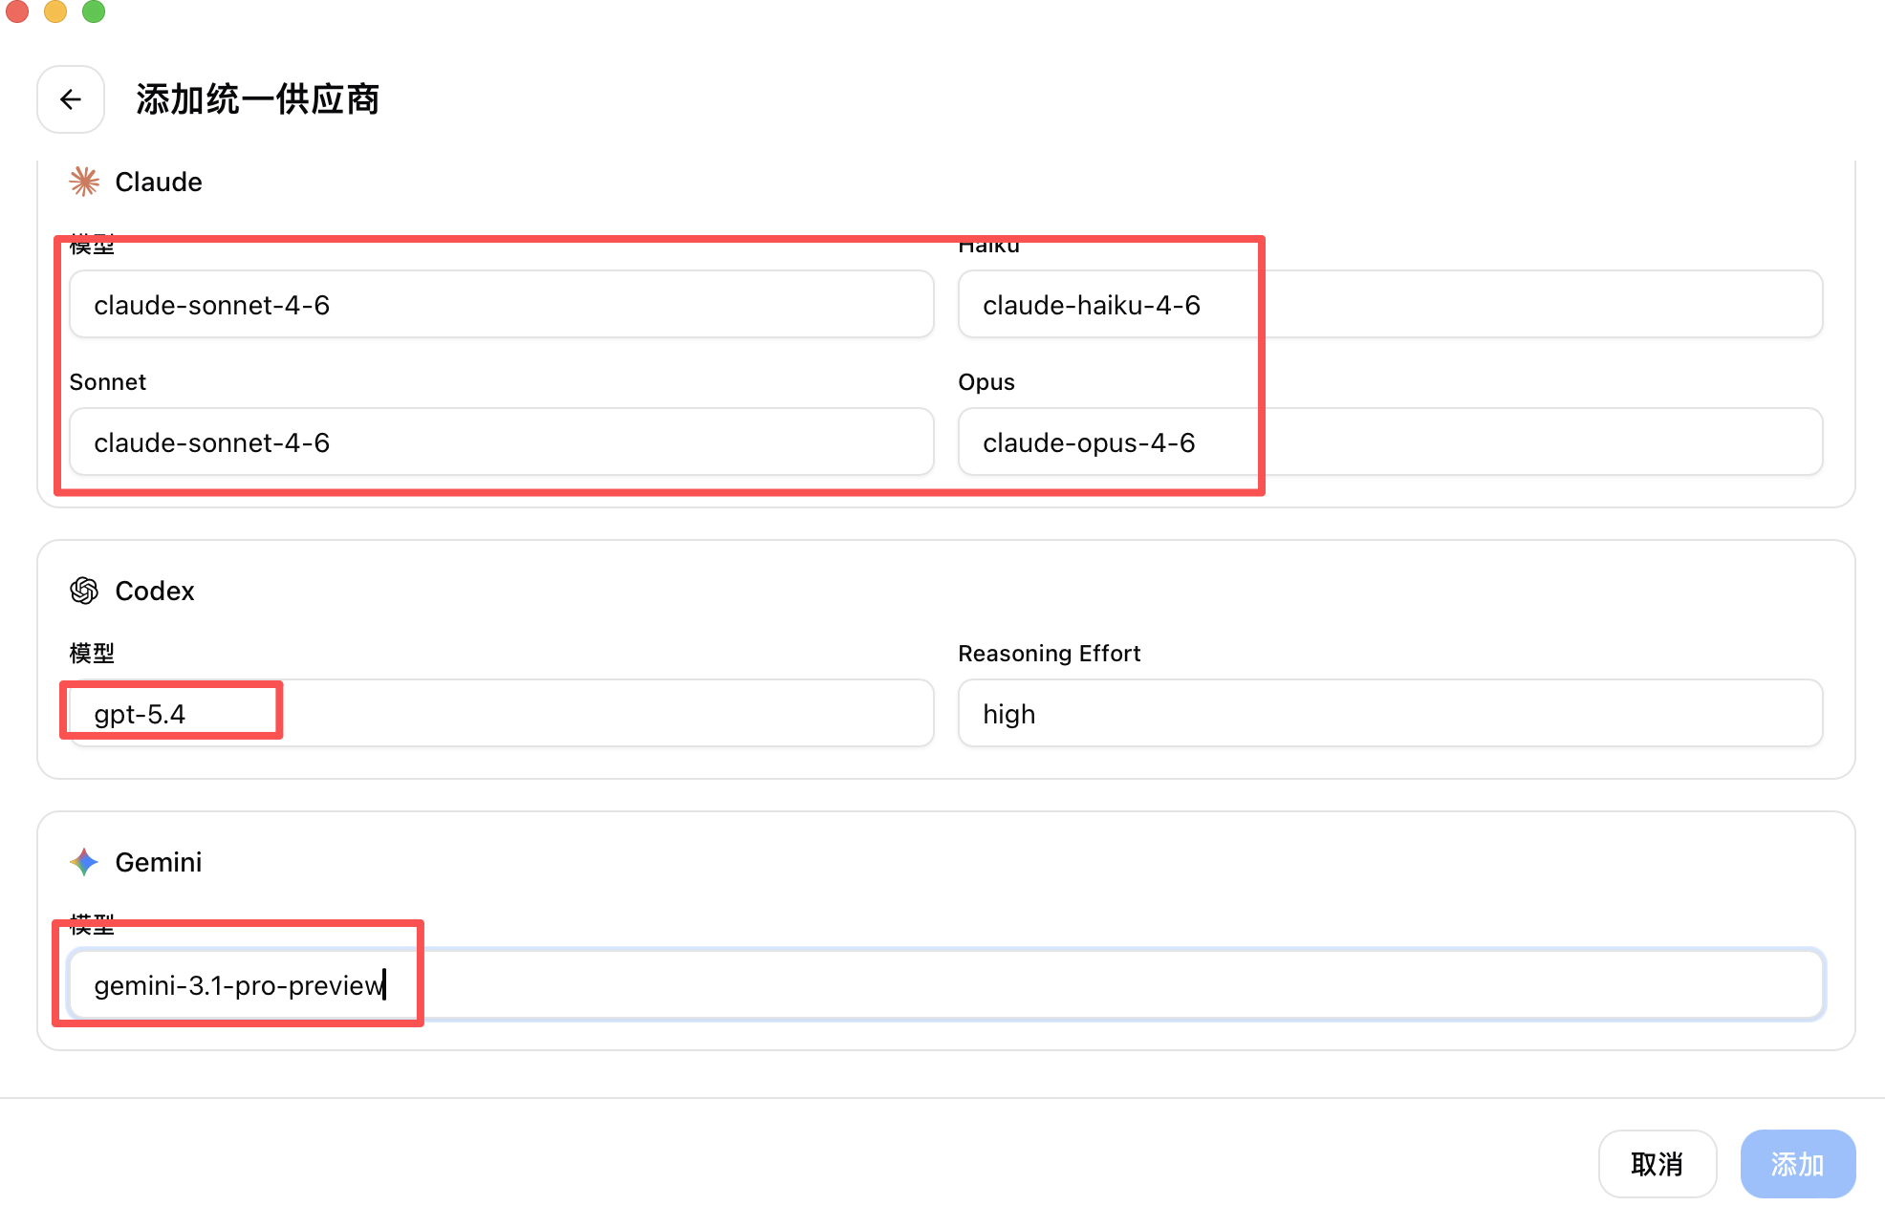Click the Codex section heading text
This screenshot has width=1885, height=1206.
click(x=155, y=591)
